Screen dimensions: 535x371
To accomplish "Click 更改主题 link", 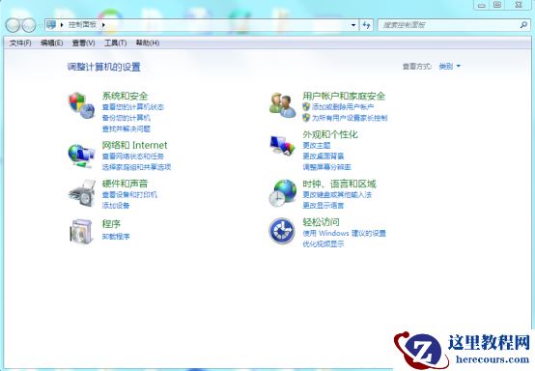I will click(317, 145).
